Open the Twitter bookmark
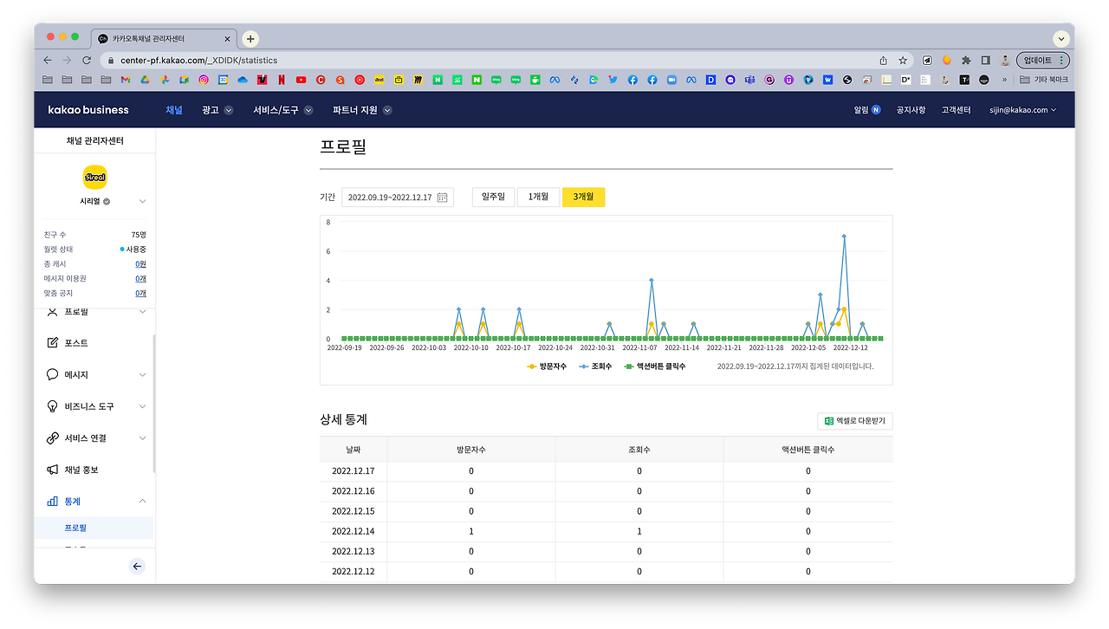The image size is (1109, 629). 613,80
